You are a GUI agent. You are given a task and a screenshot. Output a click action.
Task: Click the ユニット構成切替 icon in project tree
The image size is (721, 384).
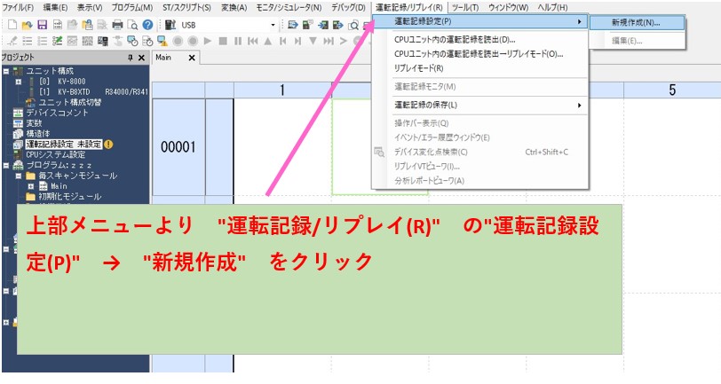pos(31,102)
